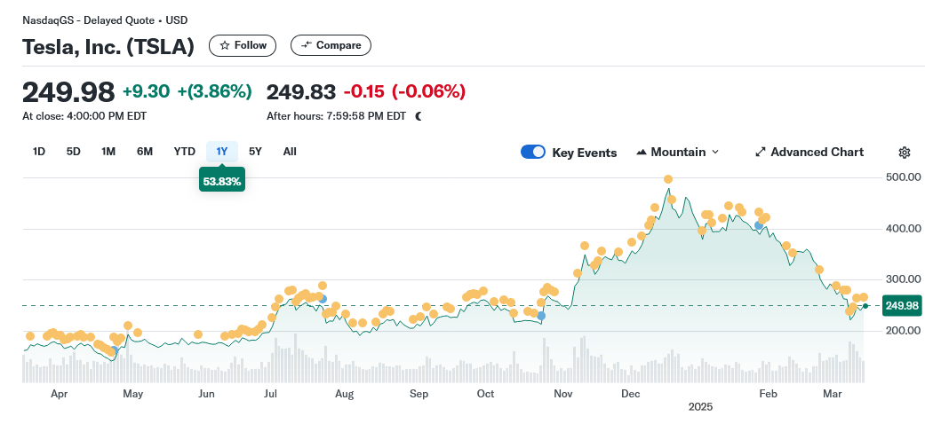This screenshot has width=925, height=424.
Task: Click the At close: 4:00:00 PM EDT text
Action: pos(84,116)
